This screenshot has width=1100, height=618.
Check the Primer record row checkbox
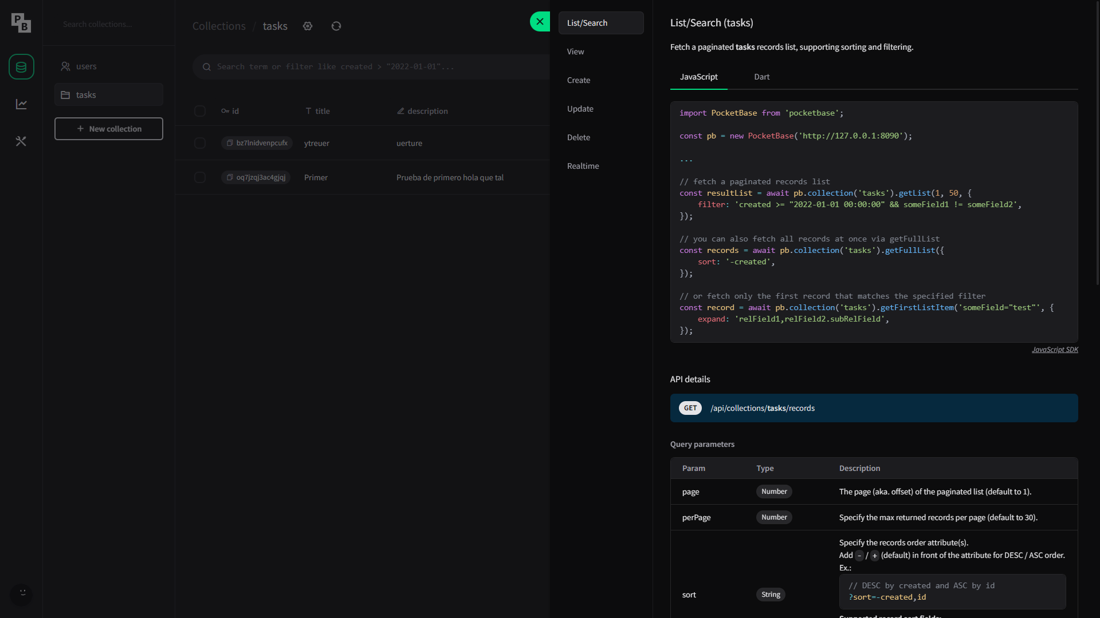(199, 177)
